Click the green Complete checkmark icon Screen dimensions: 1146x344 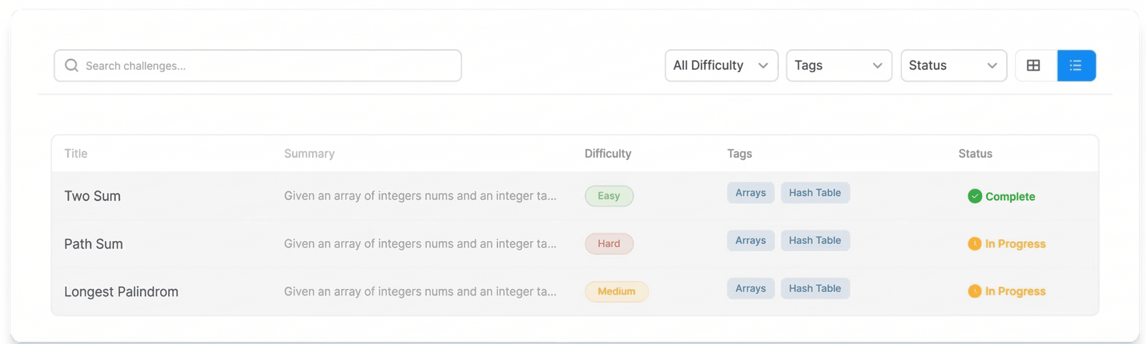point(974,196)
